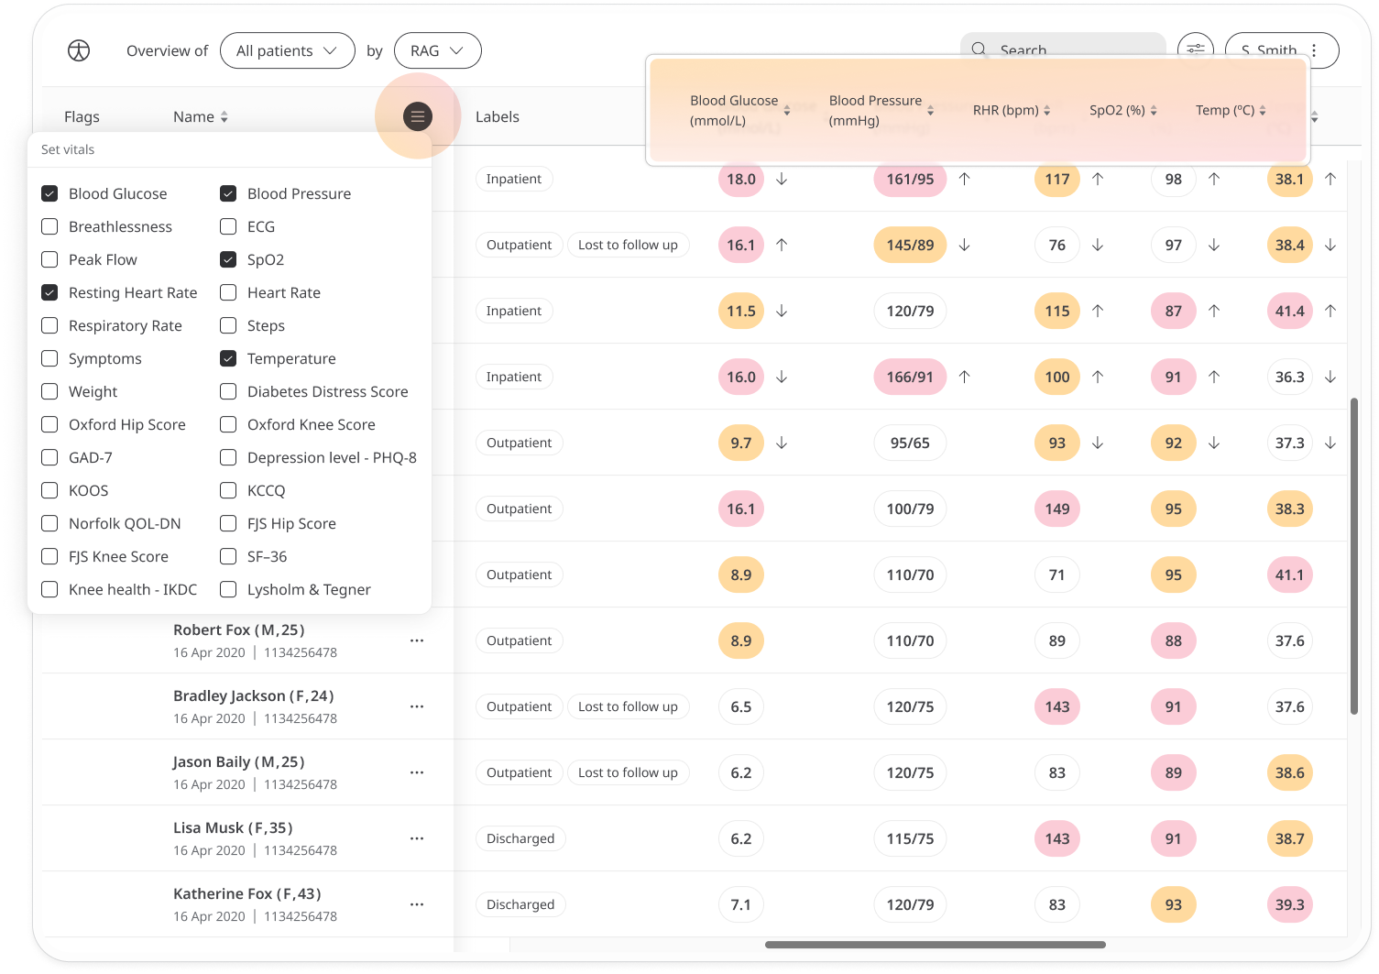Image resolution: width=1379 pixels, height=974 pixels.
Task: Click the vertical scrollbar thumb
Action: pos(1354,556)
